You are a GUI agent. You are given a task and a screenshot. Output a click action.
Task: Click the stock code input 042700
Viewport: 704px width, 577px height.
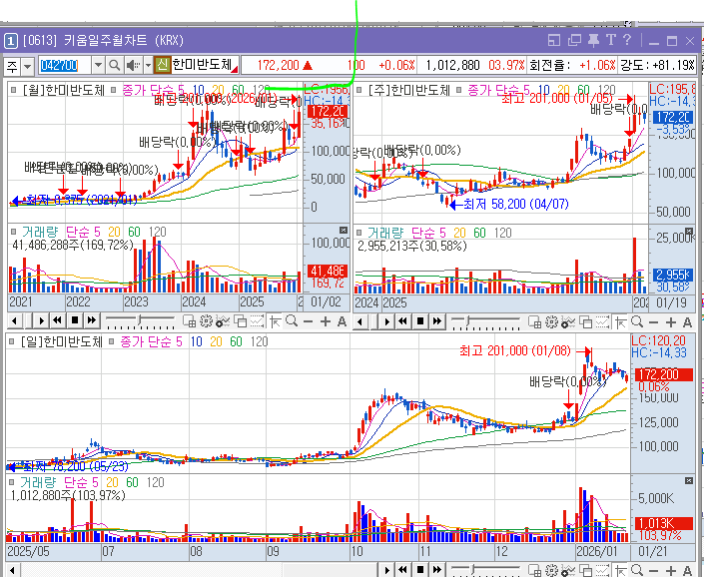tap(65, 66)
